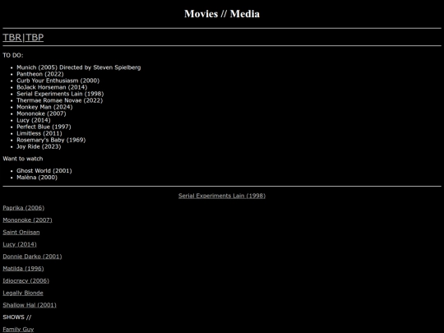
Task: Follow the Saint Oniisan link
Action: click(21, 232)
